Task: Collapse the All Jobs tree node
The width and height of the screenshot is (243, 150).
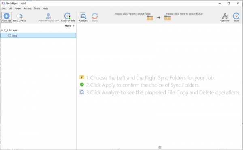Action: [x=2, y=30]
